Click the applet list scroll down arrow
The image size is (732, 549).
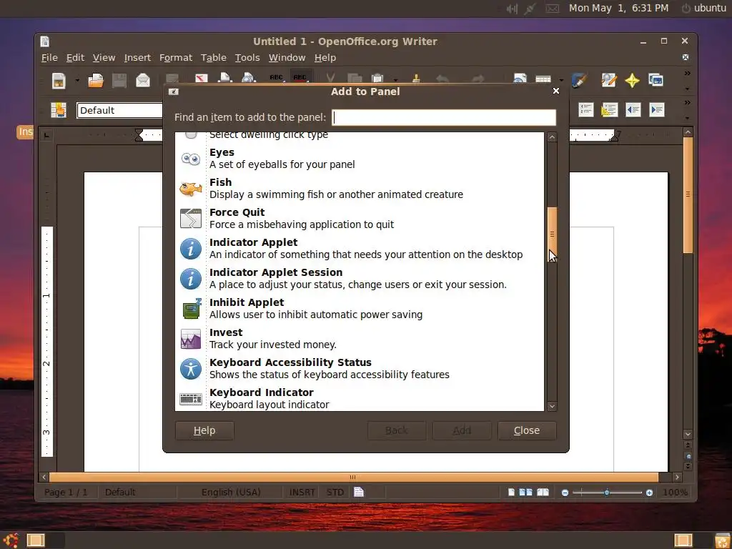pyautogui.click(x=552, y=406)
